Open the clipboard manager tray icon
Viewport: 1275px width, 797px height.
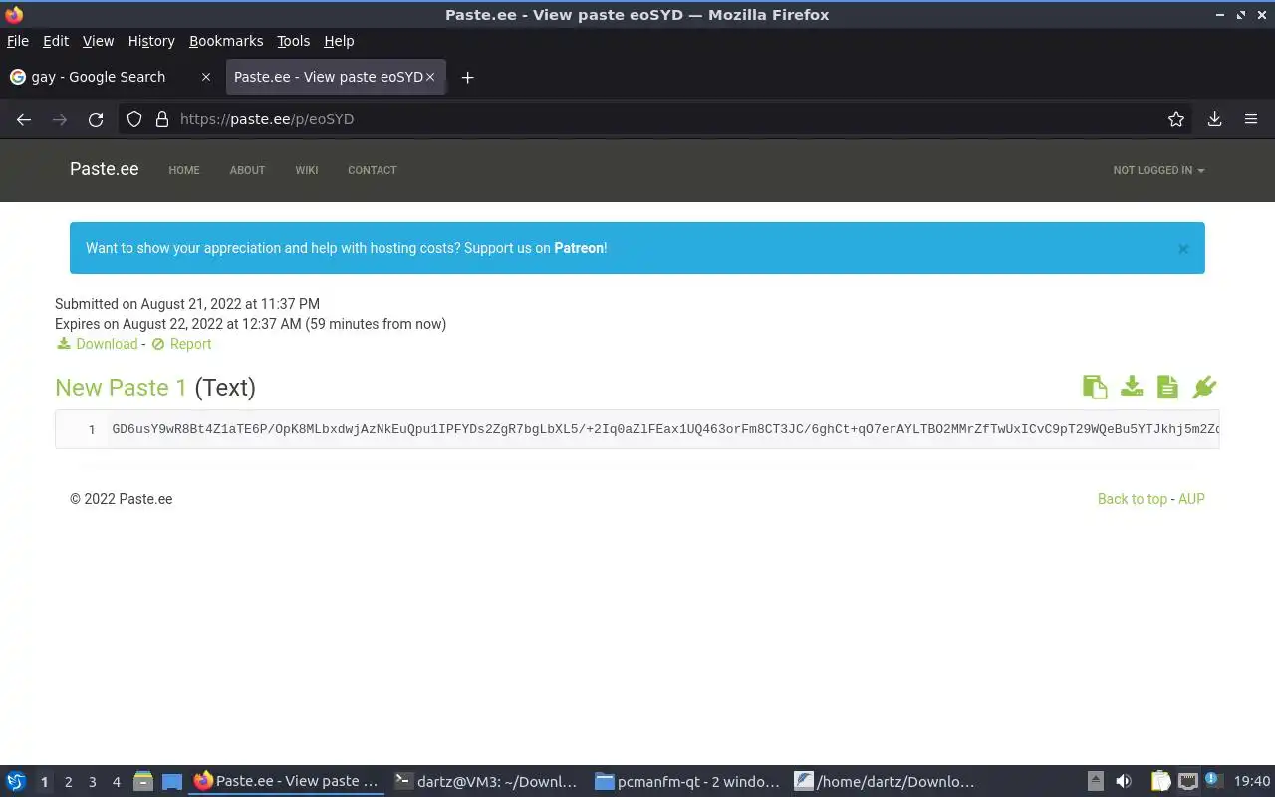pyautogui.click(x=1160, y=782)
